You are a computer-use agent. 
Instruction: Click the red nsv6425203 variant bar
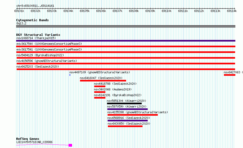(126, 69)
